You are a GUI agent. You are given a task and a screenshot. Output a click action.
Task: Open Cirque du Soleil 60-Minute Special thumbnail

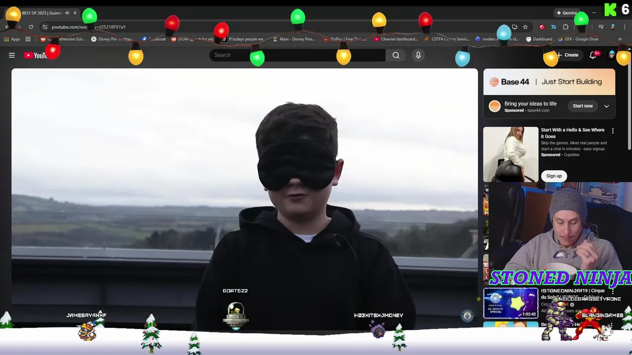pyautogui.click(x=511, y=303)
